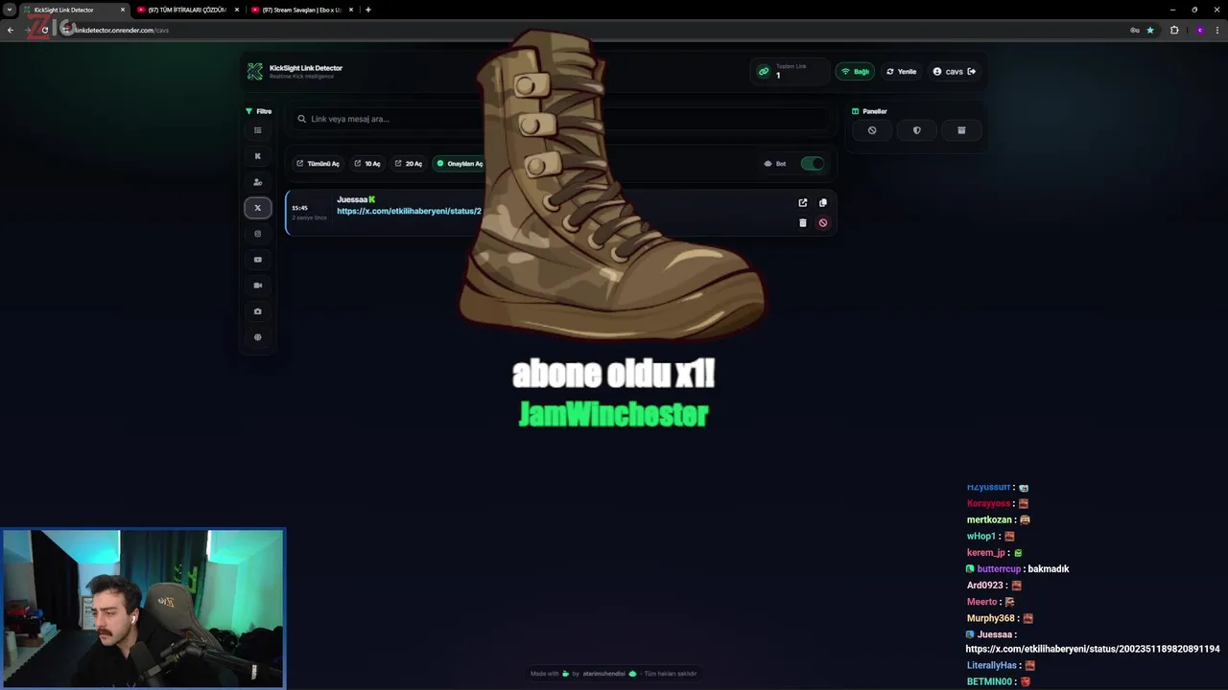This screenshot has height=690, width=1228.
Task: Click 'Murphy368' username in chat overlay
Action: pos(991,618)
